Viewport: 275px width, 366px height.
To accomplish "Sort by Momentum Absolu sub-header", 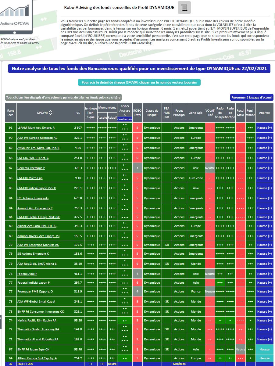I will pos(102,118).
